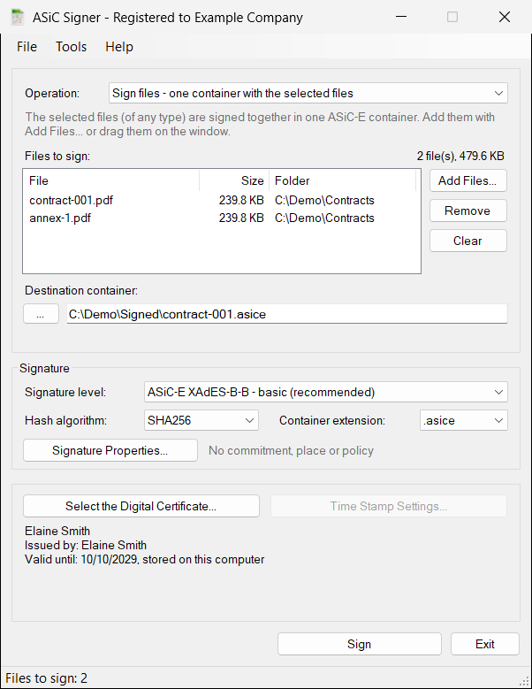Click the Add Files... button
Screen dimensions: 532x689
click(x=467, y=180)
